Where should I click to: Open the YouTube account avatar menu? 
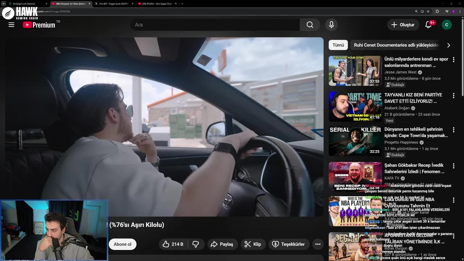[x=447, y=25]
